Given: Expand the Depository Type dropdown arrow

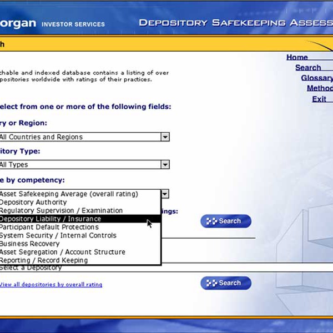Looking at the screenshot, I should [165, 165].
